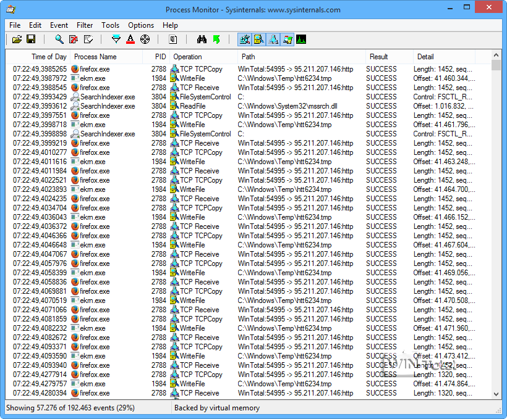The height and width of the screenshot is (419, 507).
Task: Select ekm.exe icon in row 07:22:49,3987972
Action: click(x=75, y=78)
